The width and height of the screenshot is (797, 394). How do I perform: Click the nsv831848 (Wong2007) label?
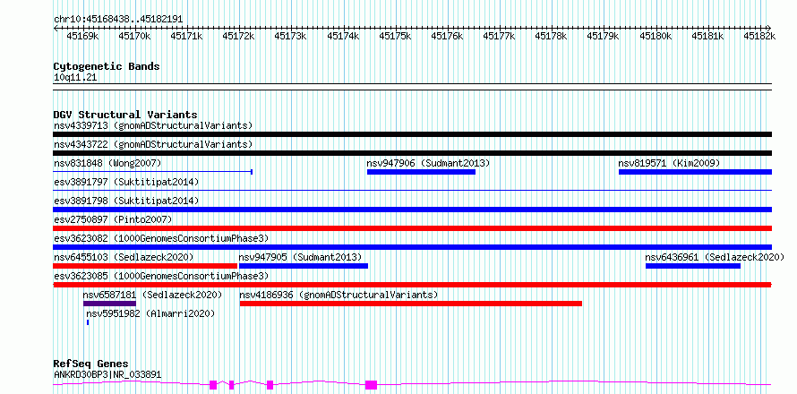[x=107, y=163]
